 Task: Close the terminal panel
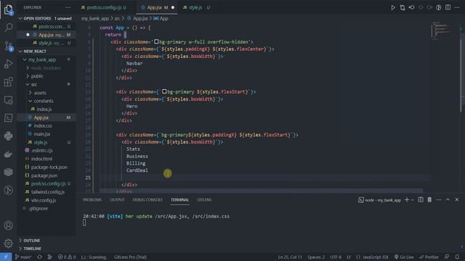pos(457,200)
